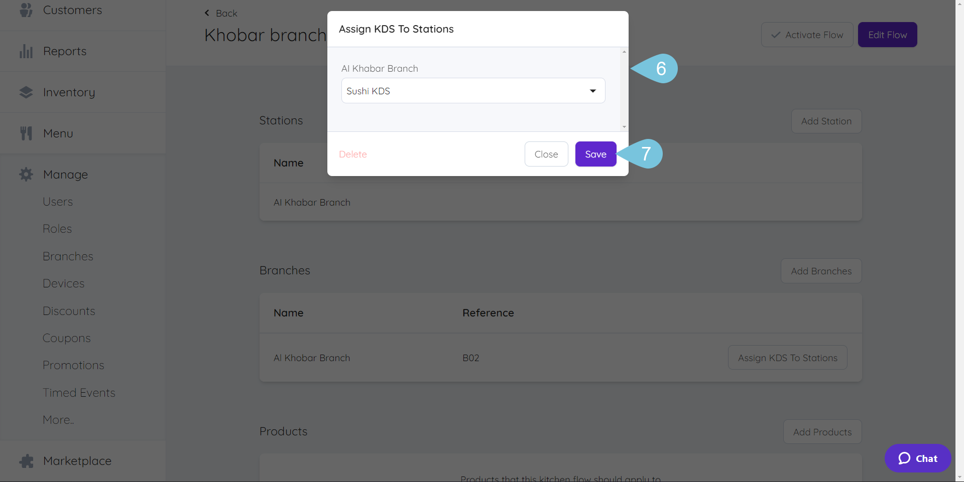Click the Marketplace puzzle piece icon

pos(26,461)
